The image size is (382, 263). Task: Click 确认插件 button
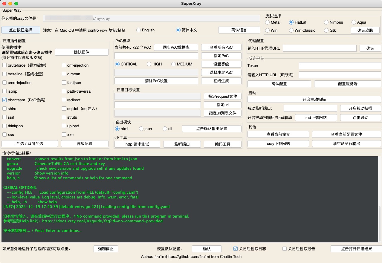(82, 52)
